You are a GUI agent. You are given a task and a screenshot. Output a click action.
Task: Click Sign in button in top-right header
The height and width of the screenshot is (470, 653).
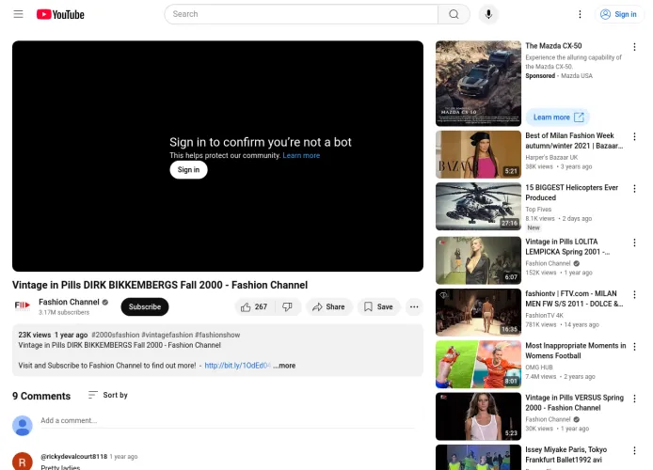click(619, 14)
